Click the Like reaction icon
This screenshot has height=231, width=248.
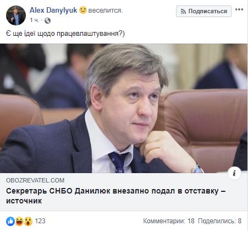[x=10, y=221]
